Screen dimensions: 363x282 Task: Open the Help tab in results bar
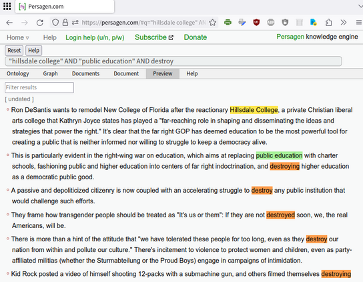pos(192,73)
